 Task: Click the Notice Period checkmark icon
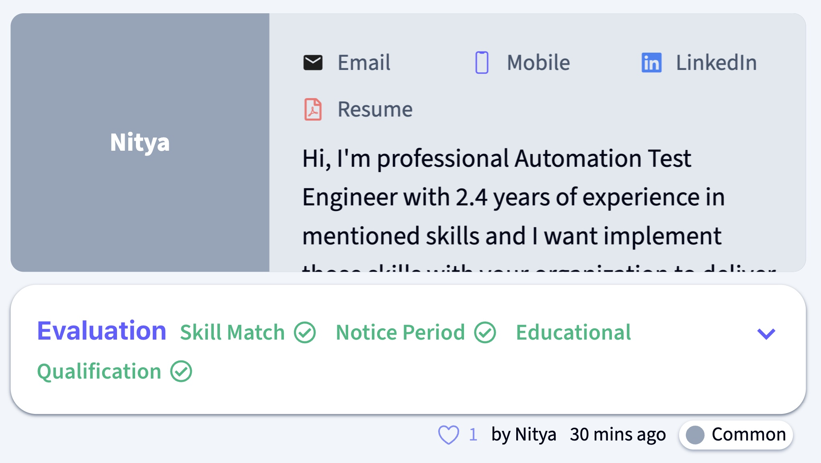pyautogui.click(x=485, y=332)
